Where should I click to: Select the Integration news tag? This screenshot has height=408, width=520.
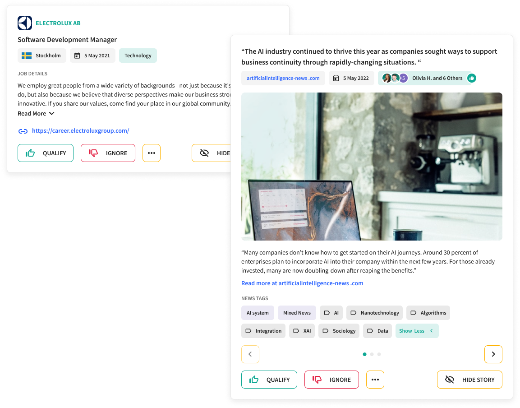tap(263, 331)
